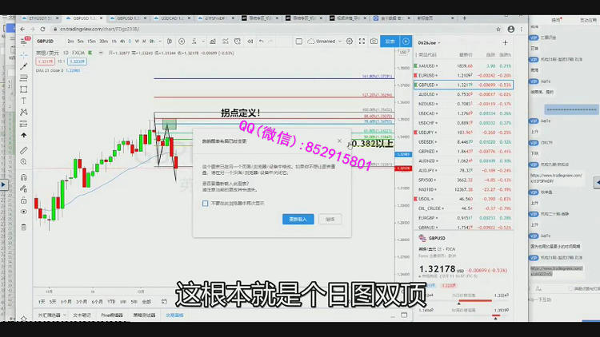
Task: Click the ruler measure tool
Action: (x=23, y=150)
